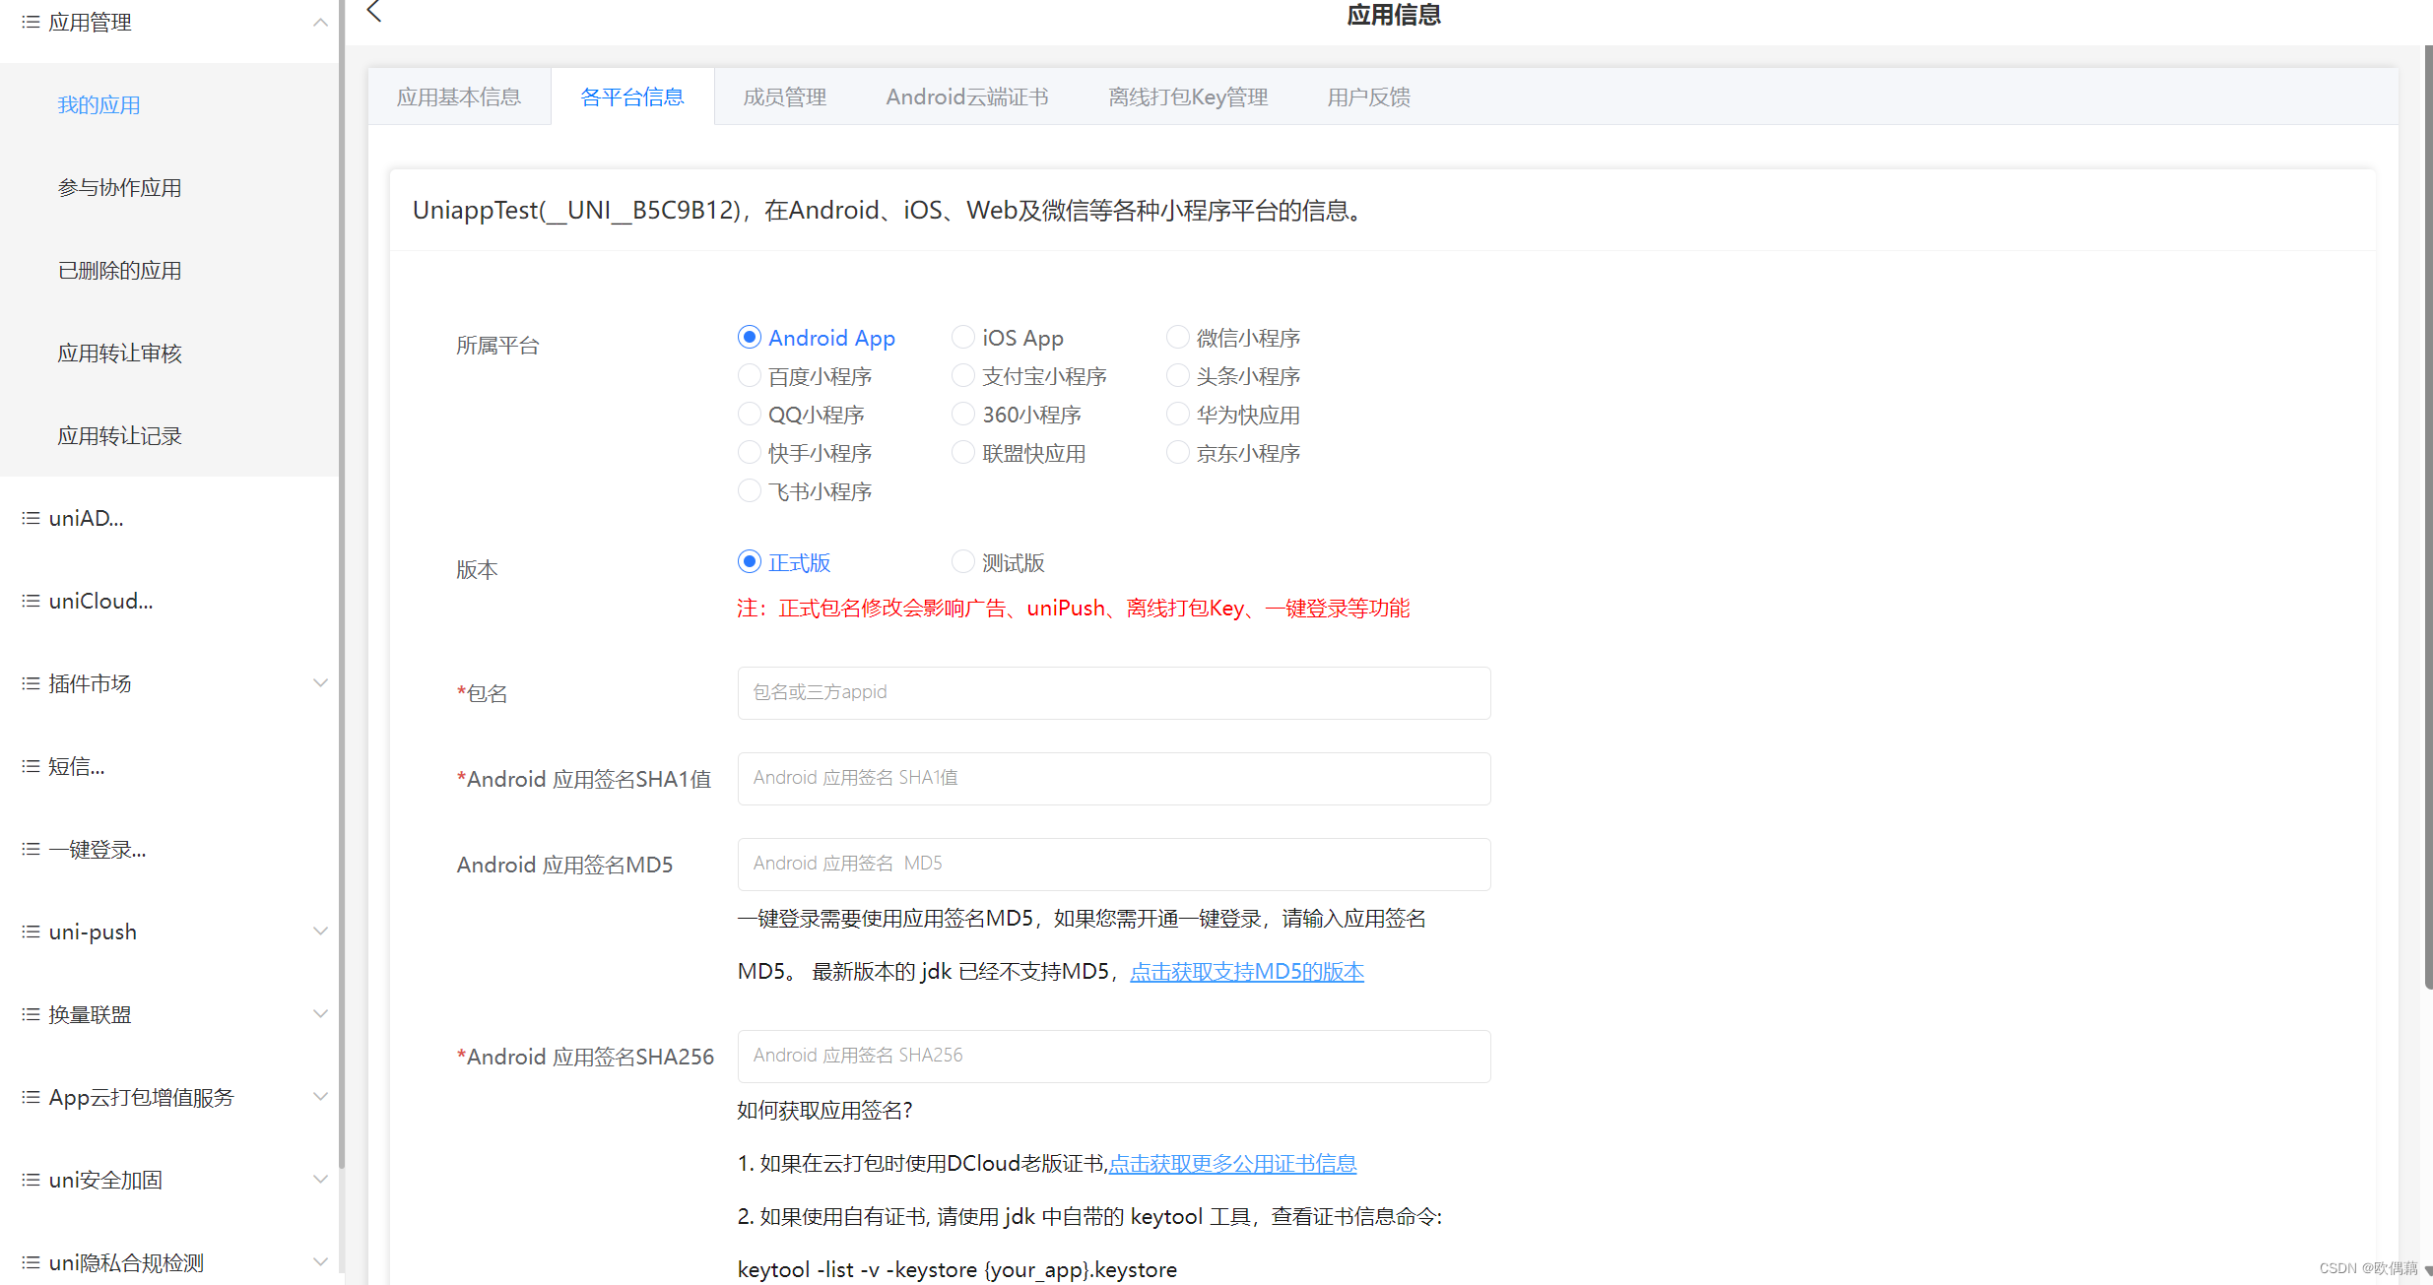Screen dimensions: 2433x1285
Task: Click the list icon beside 换量联盟
Action: coord(31,1014)
